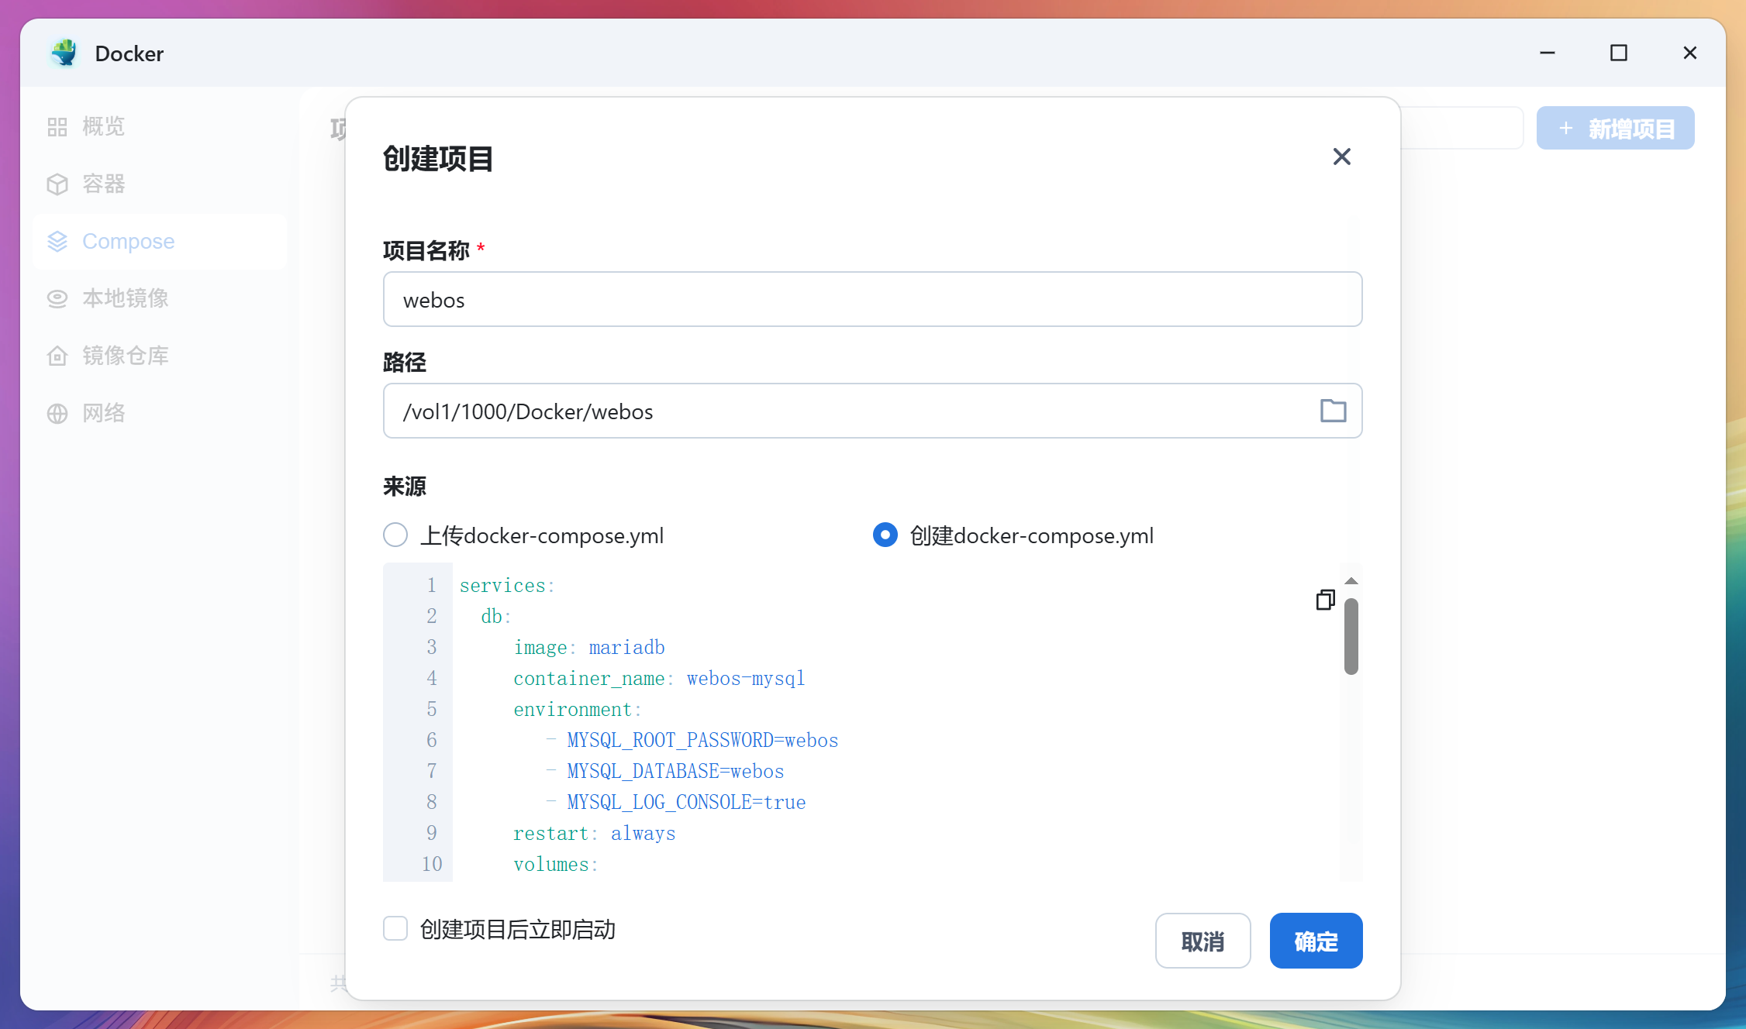
Task: Copy the docker-compose editor content
Action: [x=1325, y=600]
